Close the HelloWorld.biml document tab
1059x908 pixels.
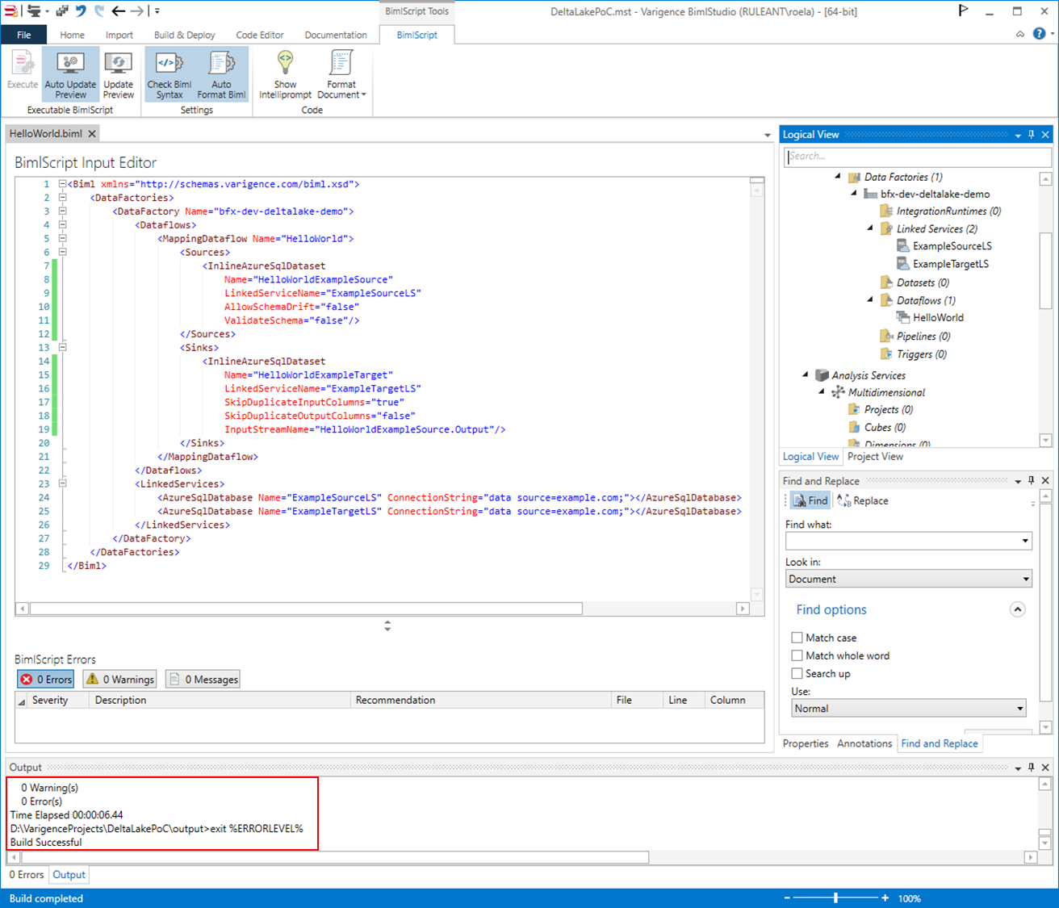pos(92,134)
